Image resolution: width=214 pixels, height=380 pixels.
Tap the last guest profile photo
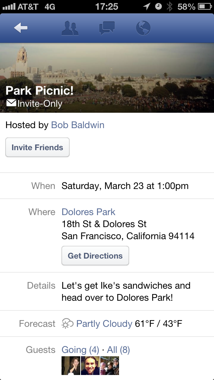point(110,366)
